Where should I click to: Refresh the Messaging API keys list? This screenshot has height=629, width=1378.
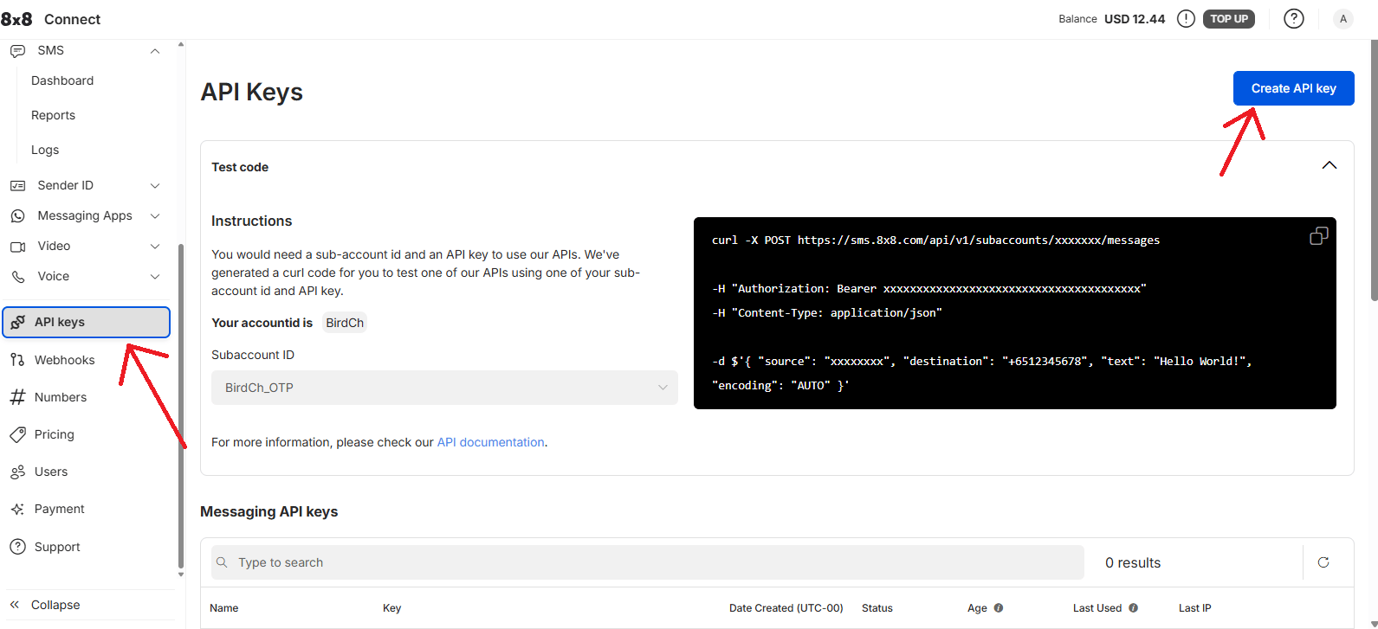pyautogui.click(x=1323, y=562)
